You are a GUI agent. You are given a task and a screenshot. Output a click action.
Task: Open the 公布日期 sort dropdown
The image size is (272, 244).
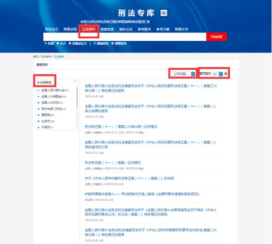click(184, 74)
